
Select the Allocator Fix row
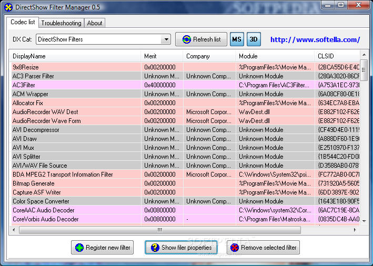(185, 103)
